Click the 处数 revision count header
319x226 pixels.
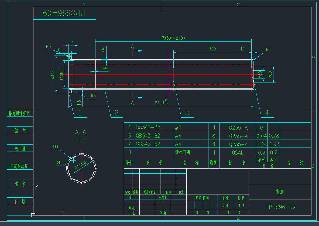135,192
